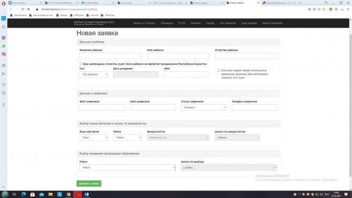Open Google Chrome from taskbar
352x198 pixels.
click(x=69, y=194)
